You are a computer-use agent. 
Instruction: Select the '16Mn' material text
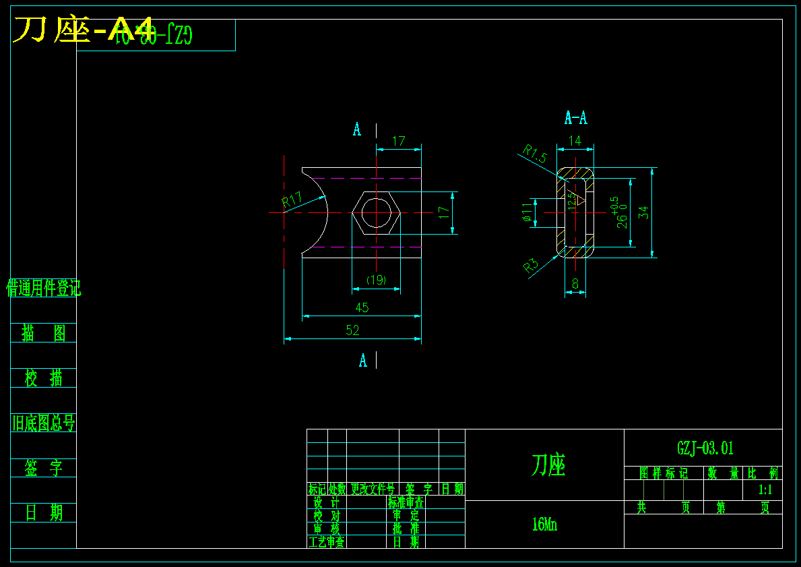tap(544, 525)
